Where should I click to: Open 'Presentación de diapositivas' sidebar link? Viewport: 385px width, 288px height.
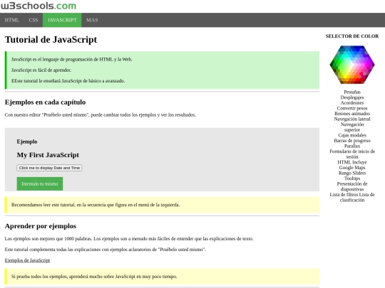point(352,186)
